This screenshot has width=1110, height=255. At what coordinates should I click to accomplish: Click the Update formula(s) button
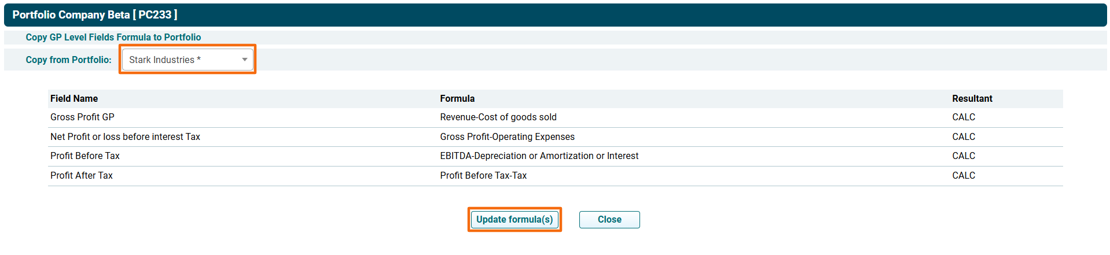[x=514, y=220]
